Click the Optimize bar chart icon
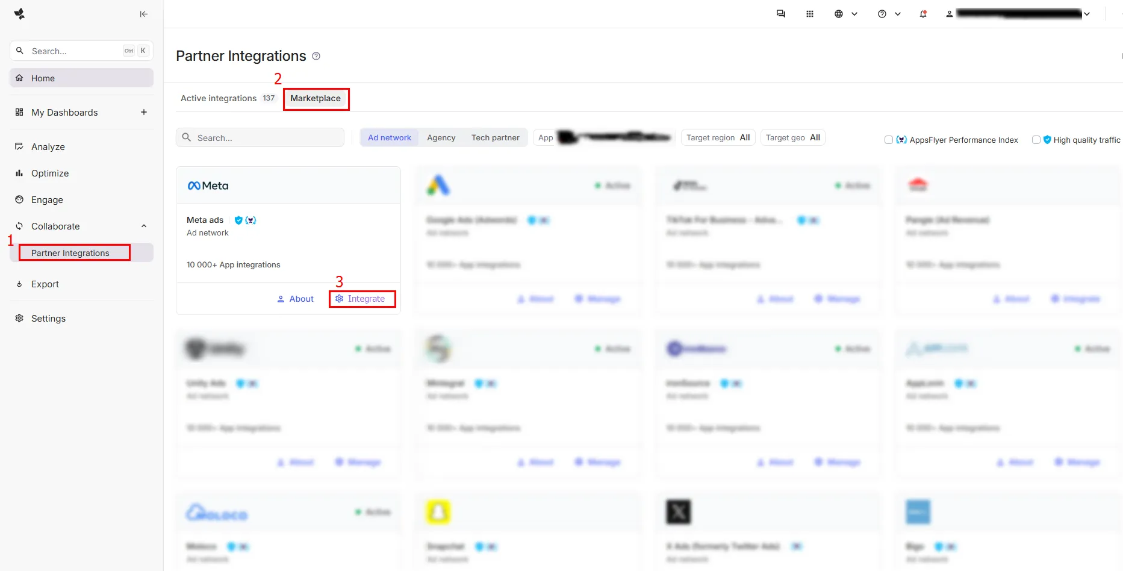 pyautogui.click(x=19, y=173)
